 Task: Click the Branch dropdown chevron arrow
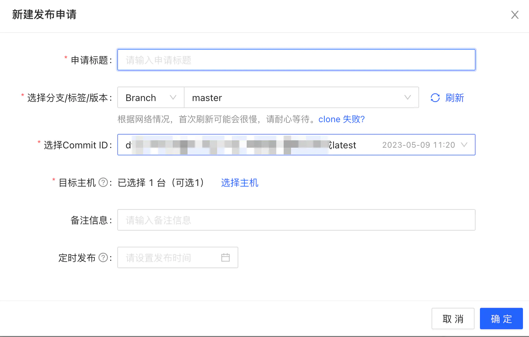tap(173, 98)
